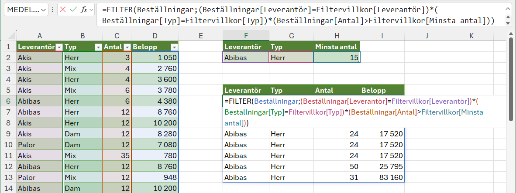Click the vertical scrollbar thumb
The width and height of the screenshot is (516, 193).
click(x=510, y=79)
